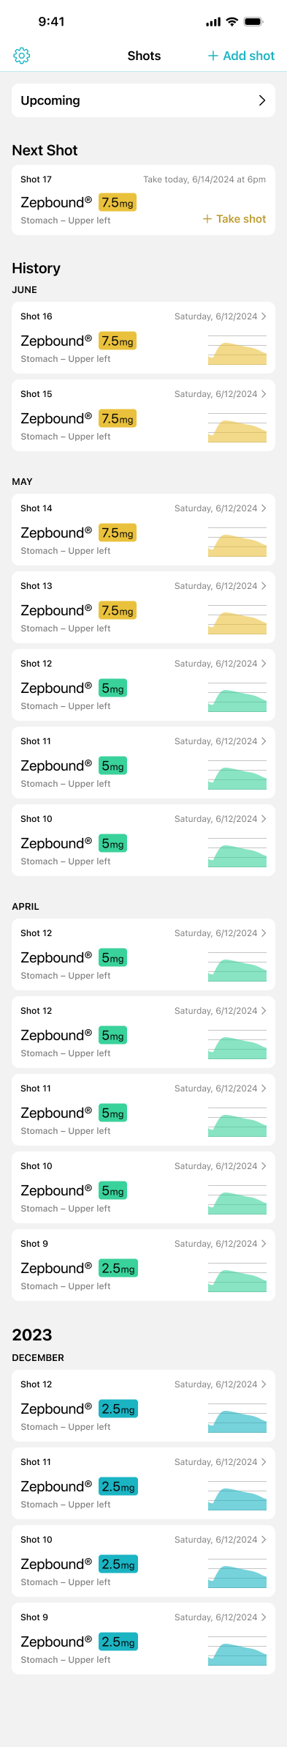Tap the Shots screen title

pyautogui.click(x=144, y=56)
